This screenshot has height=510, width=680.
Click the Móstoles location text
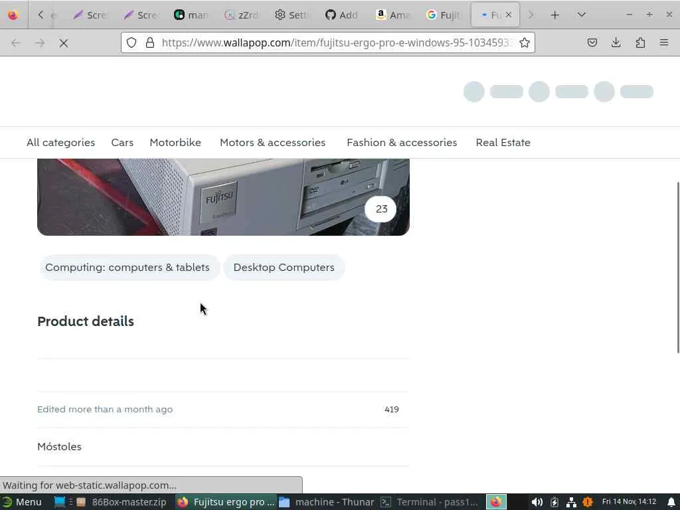click(59, 447)
